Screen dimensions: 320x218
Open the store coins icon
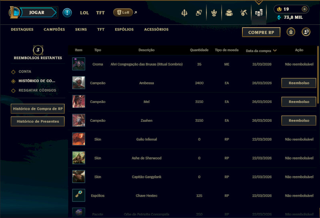(259, 13)
